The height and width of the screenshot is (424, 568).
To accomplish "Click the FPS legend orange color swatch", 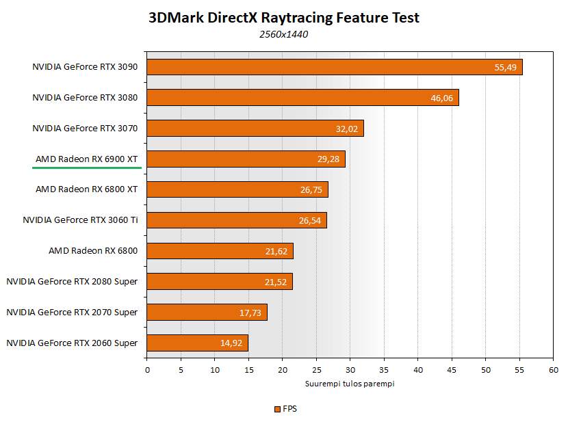I will pos(277,409).
